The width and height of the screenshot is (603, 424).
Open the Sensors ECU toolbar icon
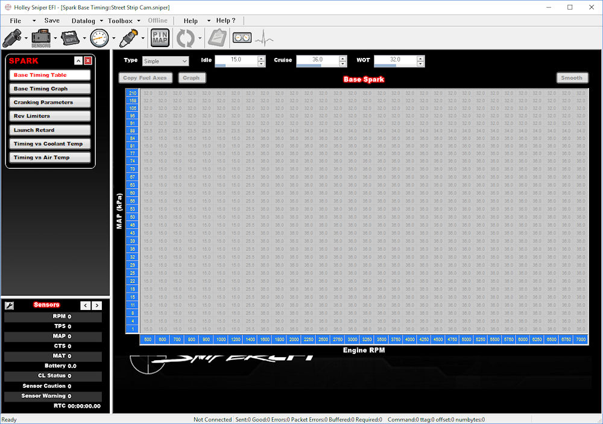[x=41, y=38]
